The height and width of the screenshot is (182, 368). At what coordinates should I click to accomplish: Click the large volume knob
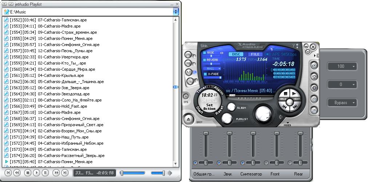tap(263, 114)
